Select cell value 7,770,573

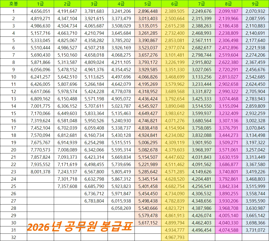[x=40, y=150]
